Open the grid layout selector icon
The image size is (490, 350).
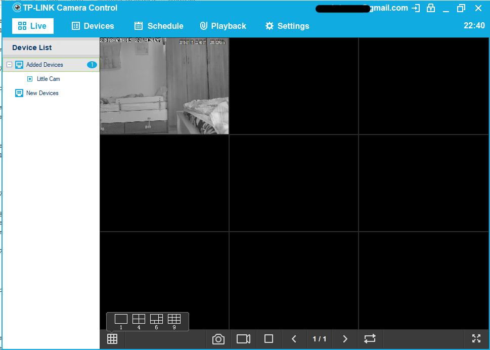point(112,339)
